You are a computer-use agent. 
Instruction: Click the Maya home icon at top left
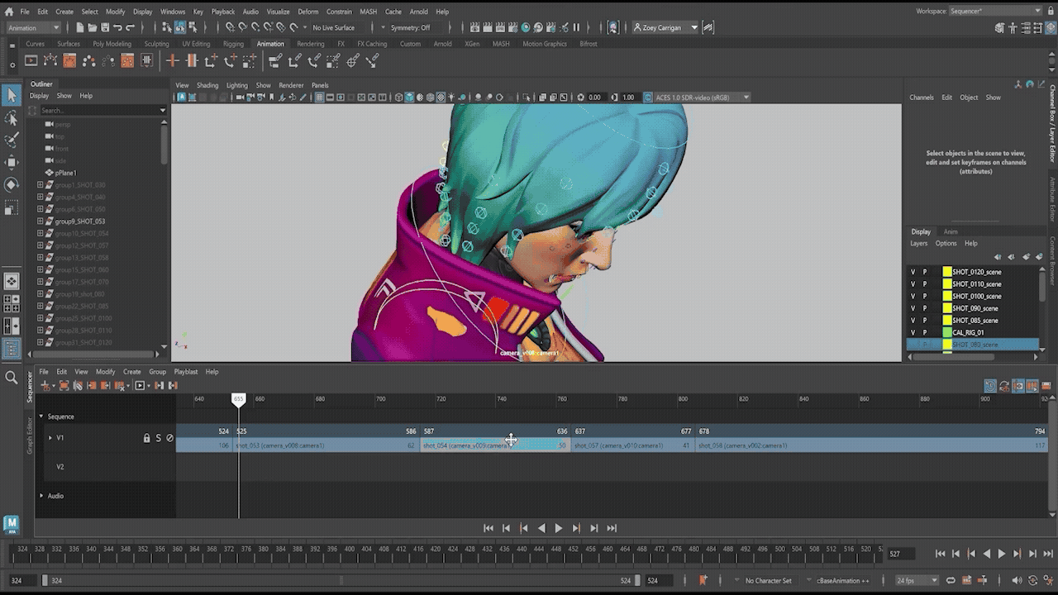point(11,11)
